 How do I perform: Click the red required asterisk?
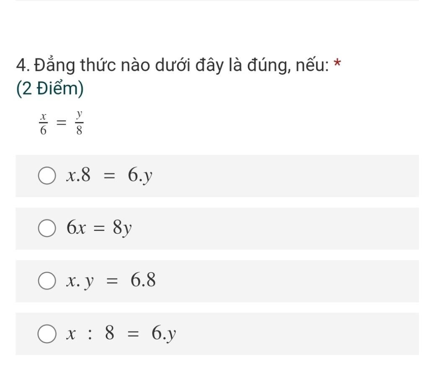point(337,64)
